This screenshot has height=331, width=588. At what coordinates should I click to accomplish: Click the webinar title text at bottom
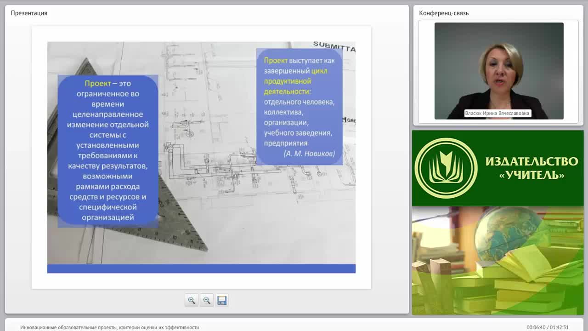110,327
